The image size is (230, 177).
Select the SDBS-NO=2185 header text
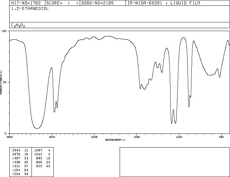click(97, 3)
